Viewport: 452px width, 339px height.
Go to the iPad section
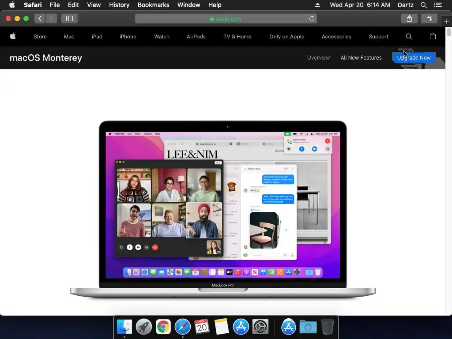(97, 37)
